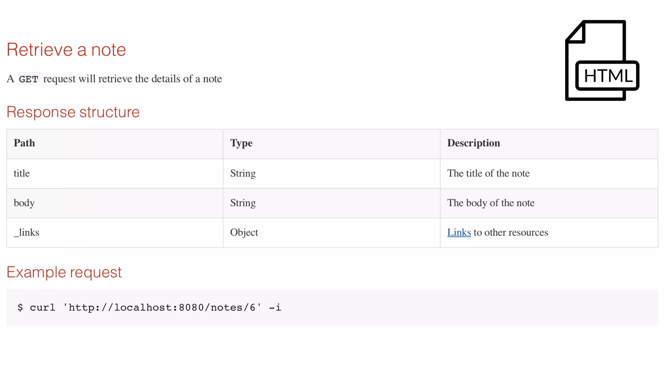Click String type in body row
Screen dimensions: 664x373
click(x=243, y=203)
